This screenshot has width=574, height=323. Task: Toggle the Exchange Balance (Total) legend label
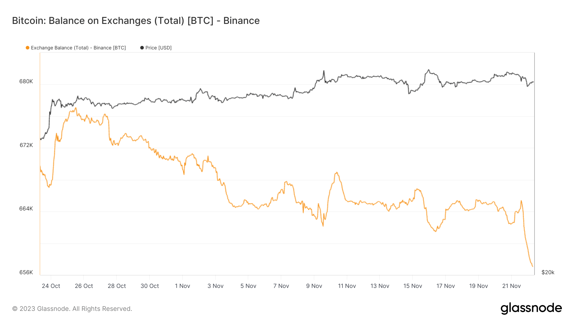point(78,48)
